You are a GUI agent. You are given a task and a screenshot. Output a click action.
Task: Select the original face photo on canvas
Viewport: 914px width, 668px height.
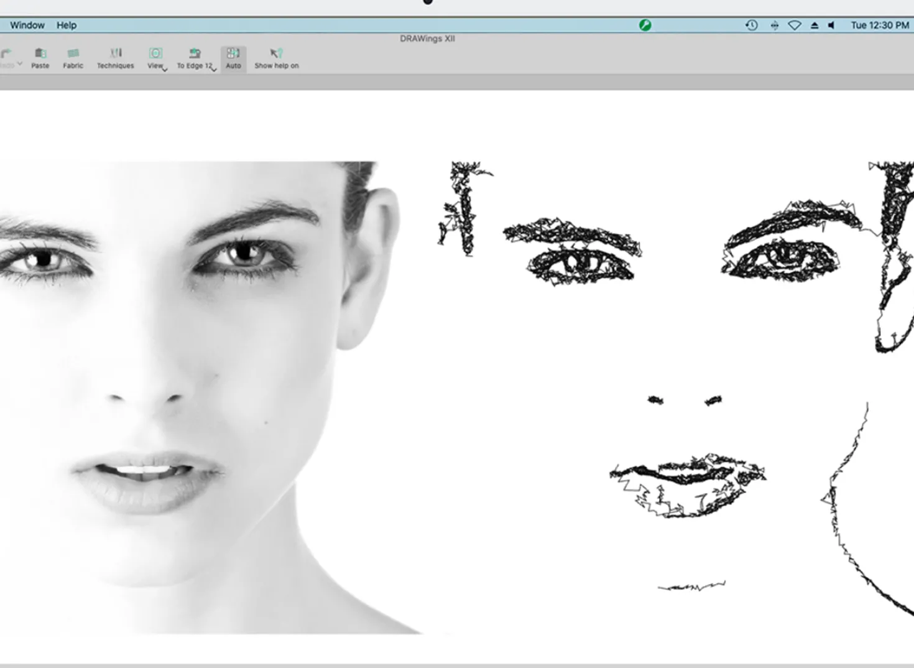(x=211, y=398)
